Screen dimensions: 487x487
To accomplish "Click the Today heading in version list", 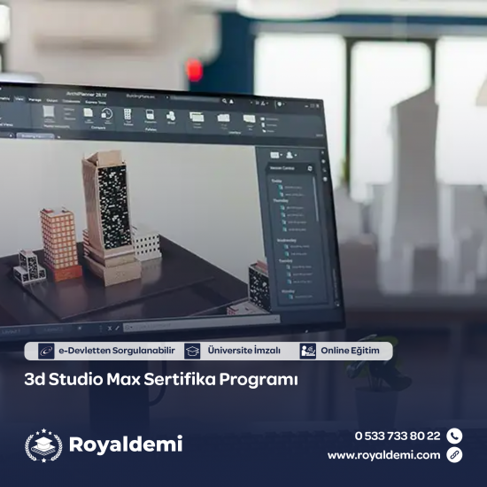I will coord(276,181).
